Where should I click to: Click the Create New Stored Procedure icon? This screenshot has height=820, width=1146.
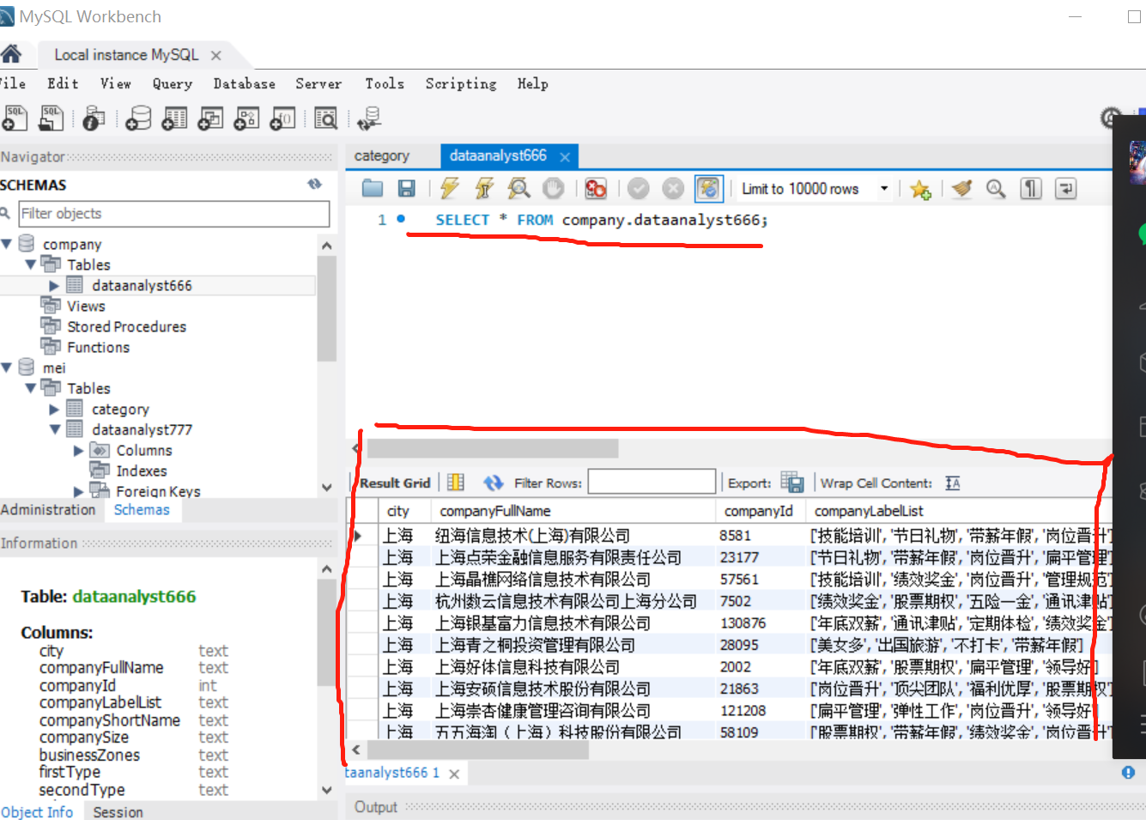click(x=246, y=118)
